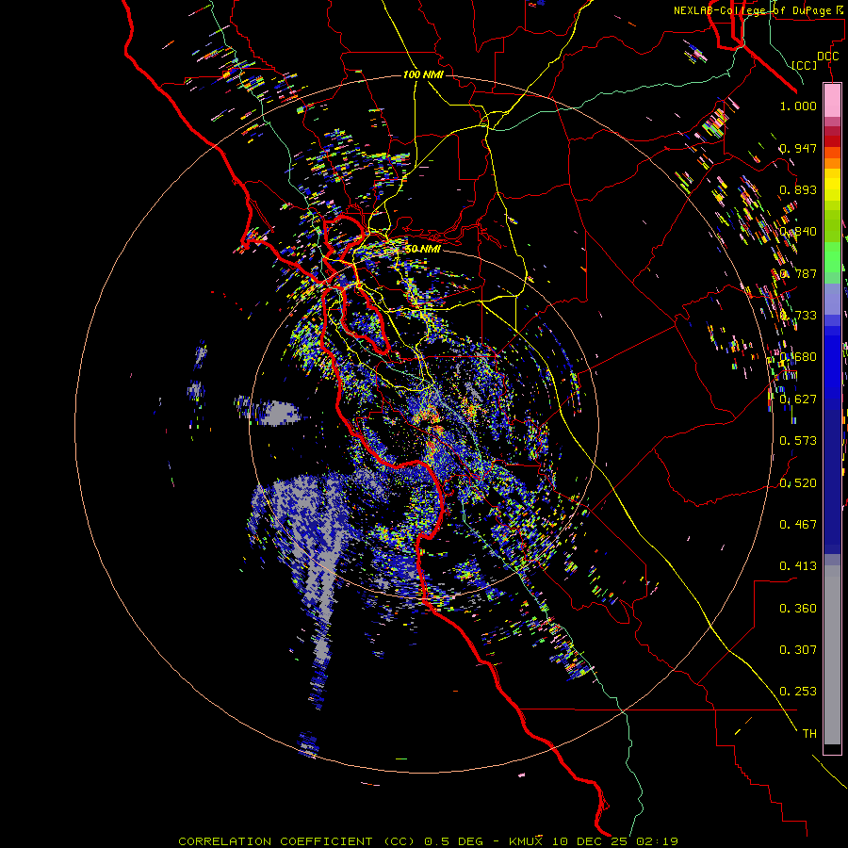Click the 0.573 legend value
The image size is (848, 848).
click(798, 440)
